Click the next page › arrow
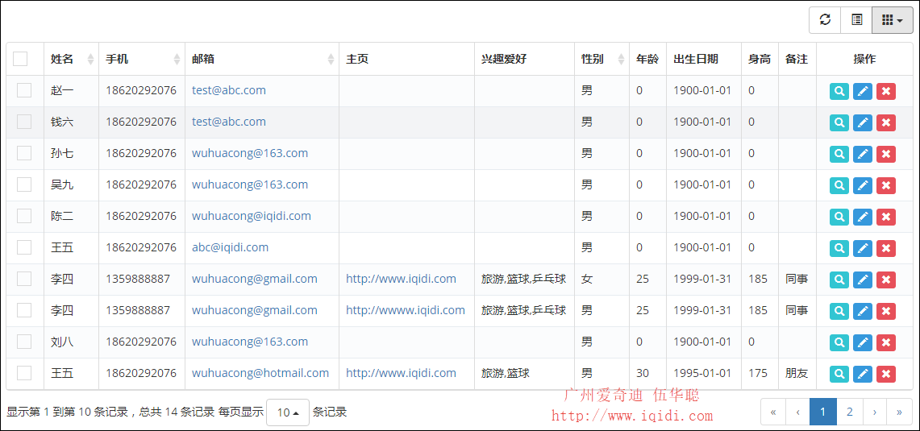 tap(874, 412)
